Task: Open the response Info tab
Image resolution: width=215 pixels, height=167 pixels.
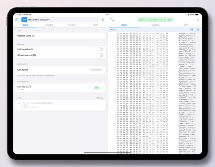Action: (186, 25)
